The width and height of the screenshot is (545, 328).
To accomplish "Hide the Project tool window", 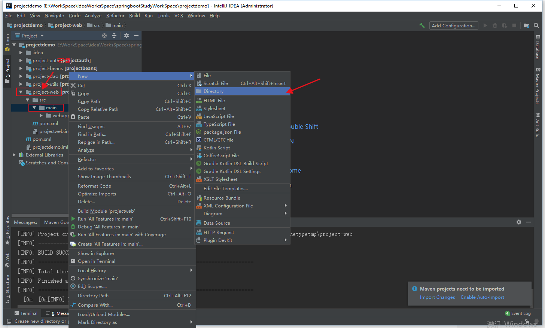I will (136, 36).
